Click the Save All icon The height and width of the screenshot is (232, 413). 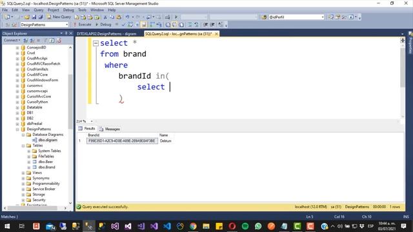click(x=41, y=17)
